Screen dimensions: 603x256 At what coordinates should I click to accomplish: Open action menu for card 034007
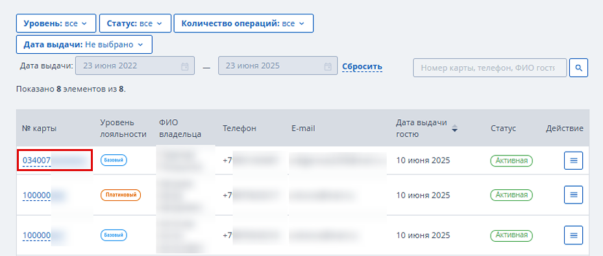pos(573,161)
